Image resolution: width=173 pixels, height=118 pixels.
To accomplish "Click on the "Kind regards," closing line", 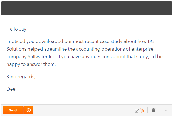I will (x=21, y=77).
